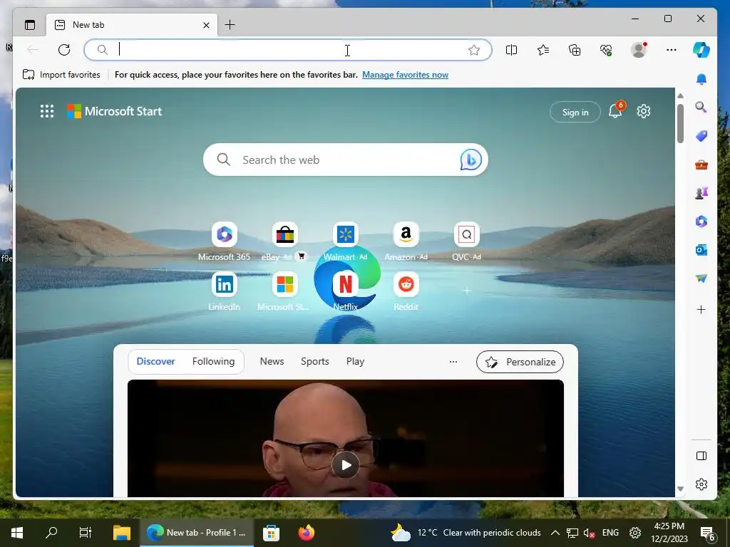The height and width of the screenshot is (547, 730).
Task: Open page settings gear on Microsoft Start
Action: [644, 111]
